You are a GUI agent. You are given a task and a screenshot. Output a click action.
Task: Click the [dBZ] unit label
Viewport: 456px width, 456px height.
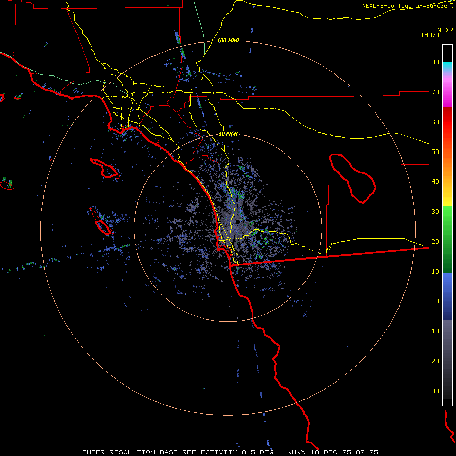click(x=430, y=35)
